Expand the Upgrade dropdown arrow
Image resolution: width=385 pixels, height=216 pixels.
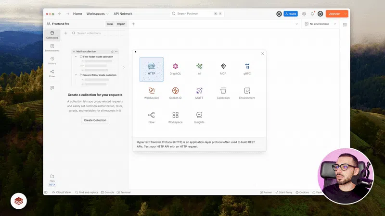point(346,14)
